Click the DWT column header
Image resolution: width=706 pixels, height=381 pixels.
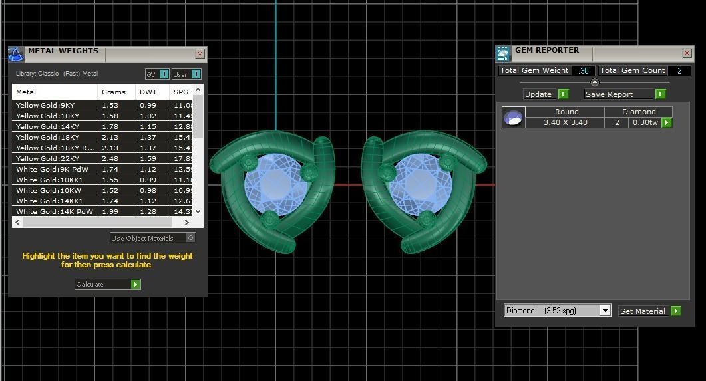(152, 92)
